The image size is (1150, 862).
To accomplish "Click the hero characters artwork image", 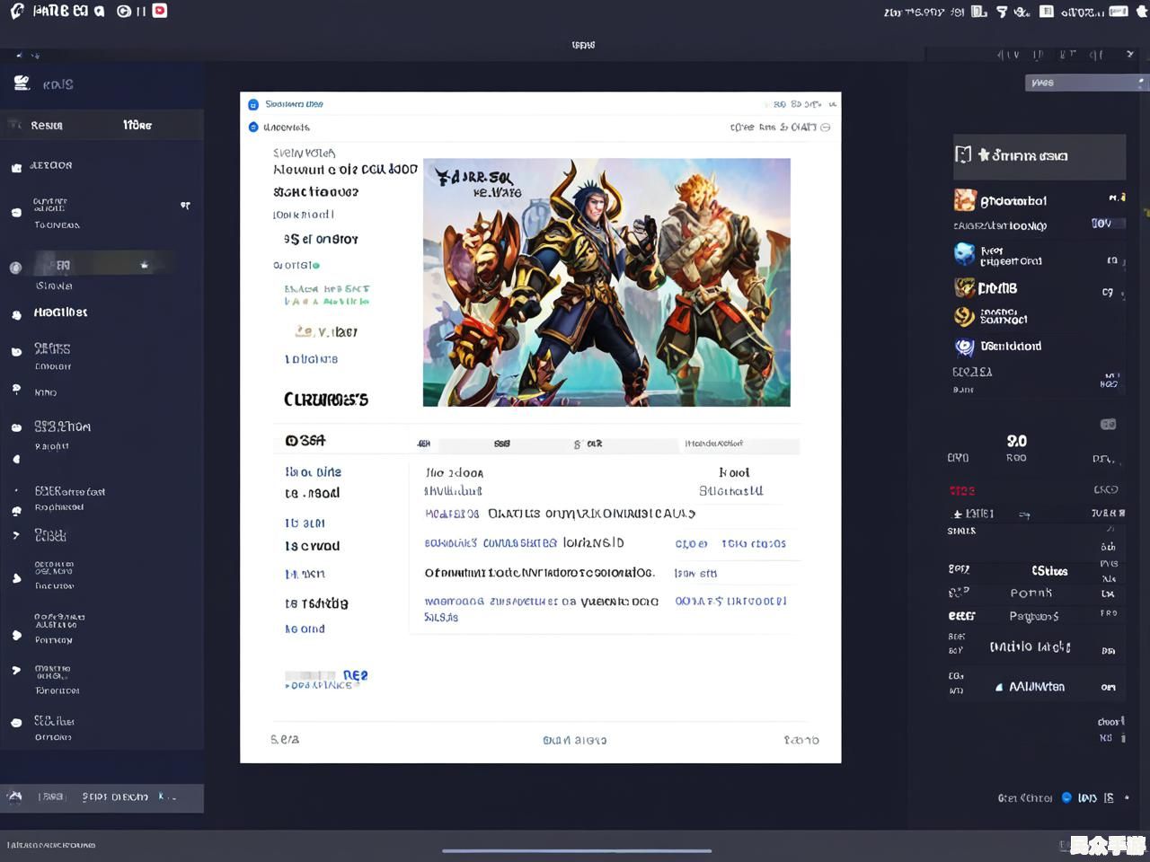I will pos(606,282).
